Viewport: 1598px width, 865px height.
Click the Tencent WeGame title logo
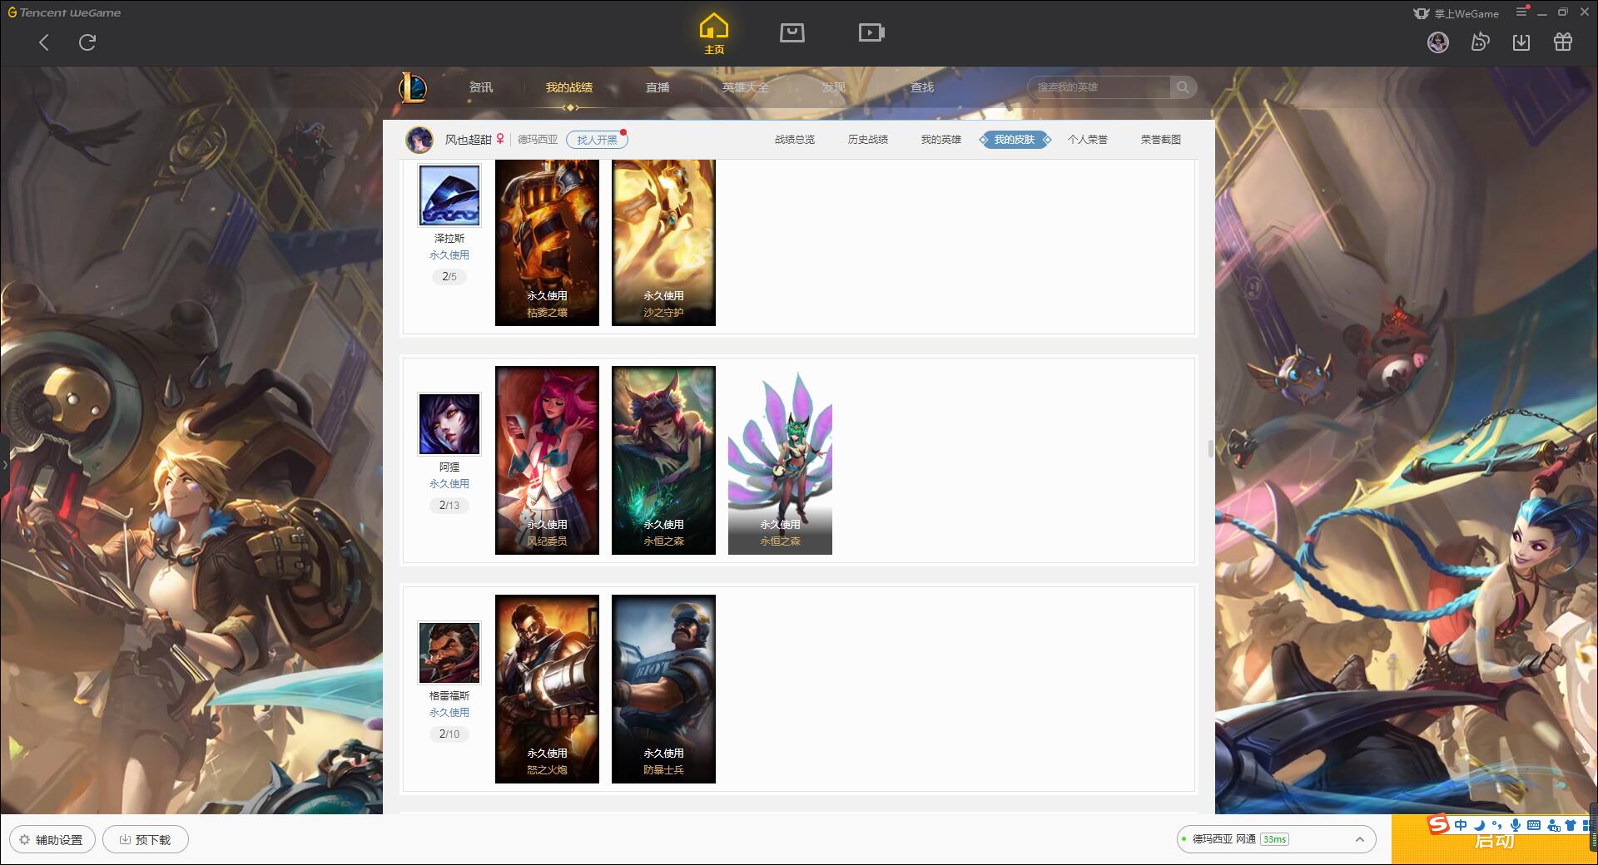coord(64,12)
